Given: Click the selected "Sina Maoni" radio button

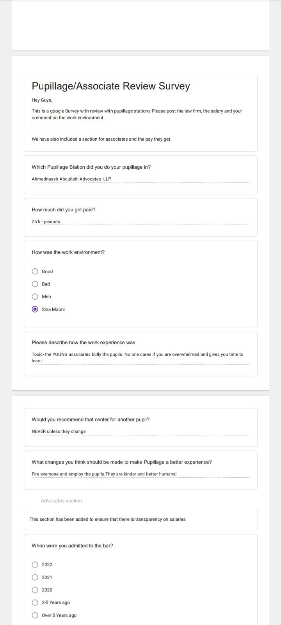Looking at the screenshot, I should 35,309.
